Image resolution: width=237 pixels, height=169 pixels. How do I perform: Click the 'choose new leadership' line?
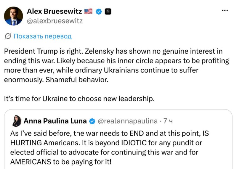click(79, 99)
